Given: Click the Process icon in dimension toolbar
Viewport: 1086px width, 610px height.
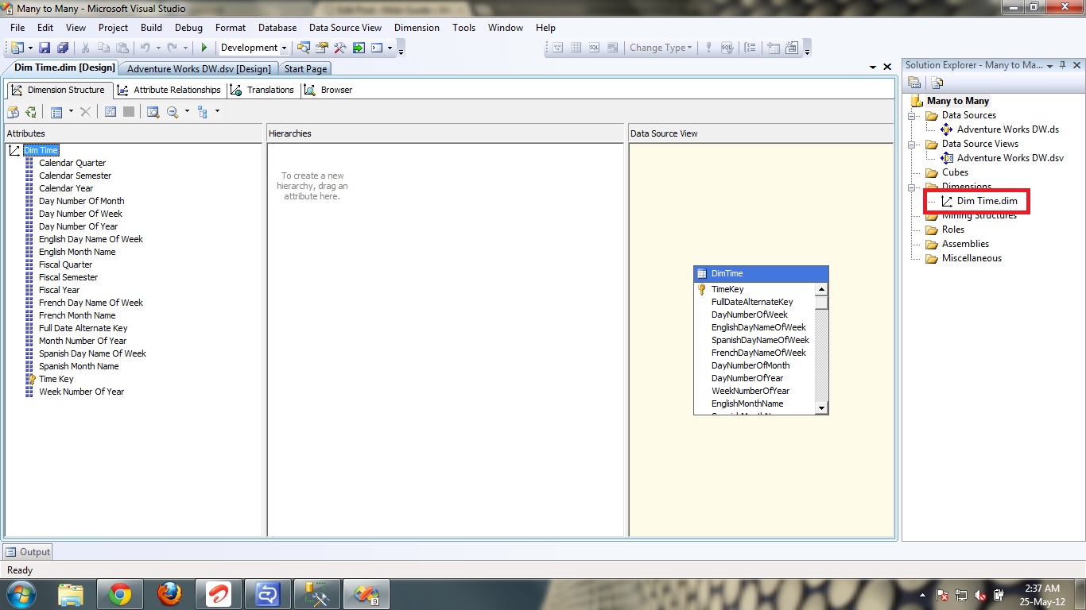Looking at the screenshot, I should (x=30, y=112).
